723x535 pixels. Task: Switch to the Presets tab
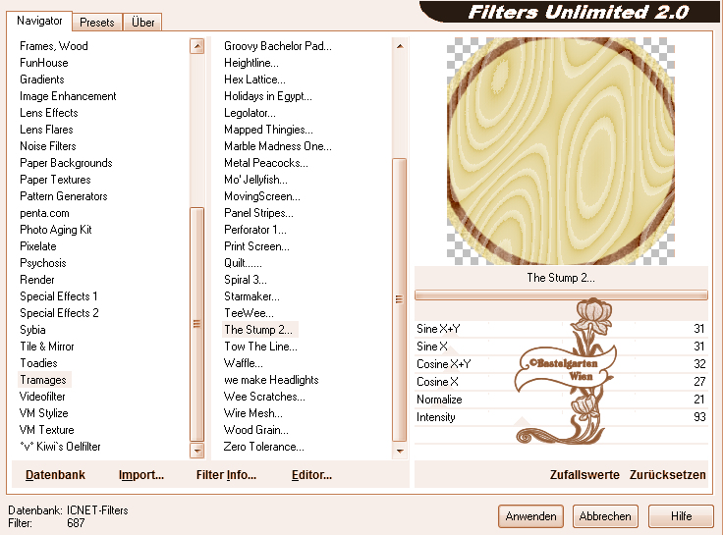click(97, 23)
